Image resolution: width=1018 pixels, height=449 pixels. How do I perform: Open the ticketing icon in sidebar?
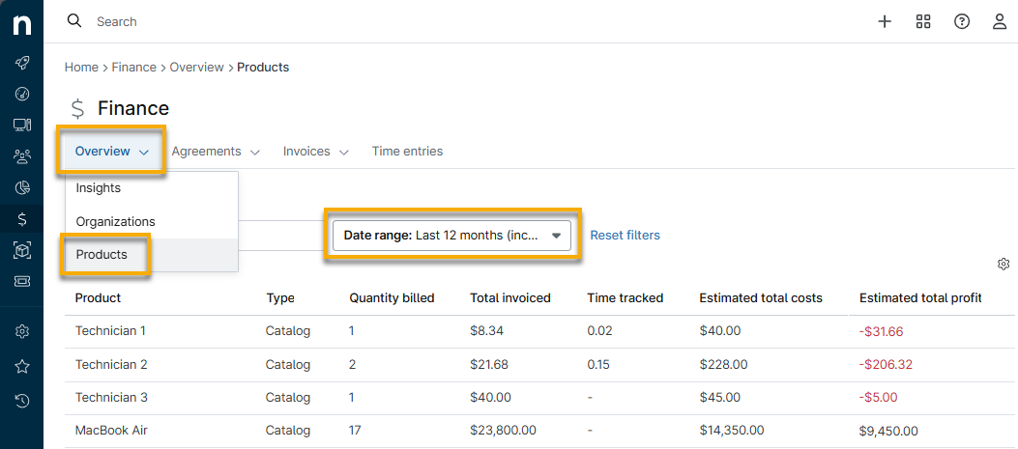[x=21, y=282]
